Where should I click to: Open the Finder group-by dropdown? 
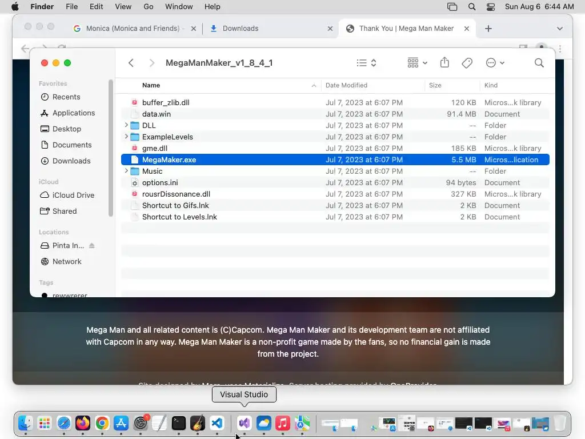(417, 63)
